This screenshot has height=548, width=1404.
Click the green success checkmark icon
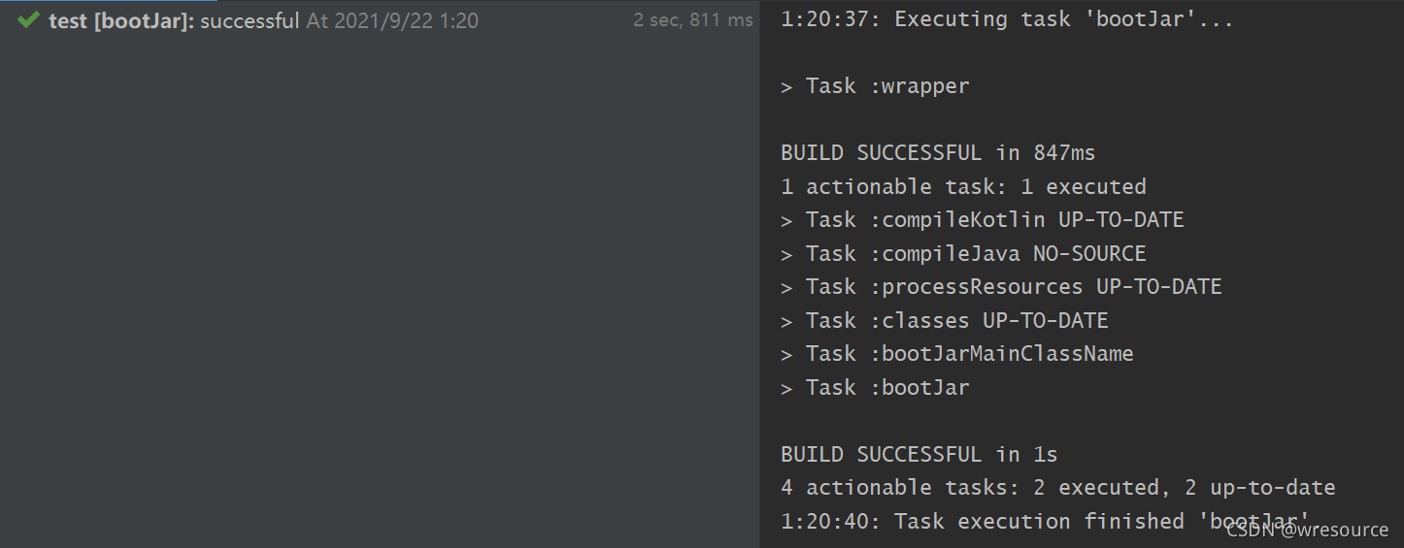click(28, 19)
